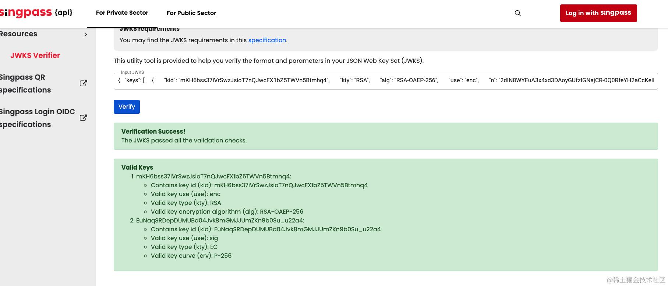668x286 pixels.
Task: Click 'Contains key id (kid): EuNaqSRDep...' line
Action: (266, 229)
